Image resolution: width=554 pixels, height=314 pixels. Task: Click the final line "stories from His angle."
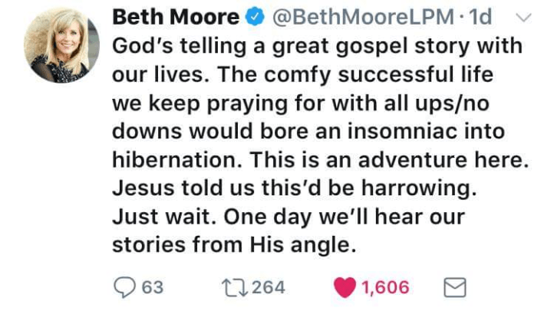click(x=235, y=245)
